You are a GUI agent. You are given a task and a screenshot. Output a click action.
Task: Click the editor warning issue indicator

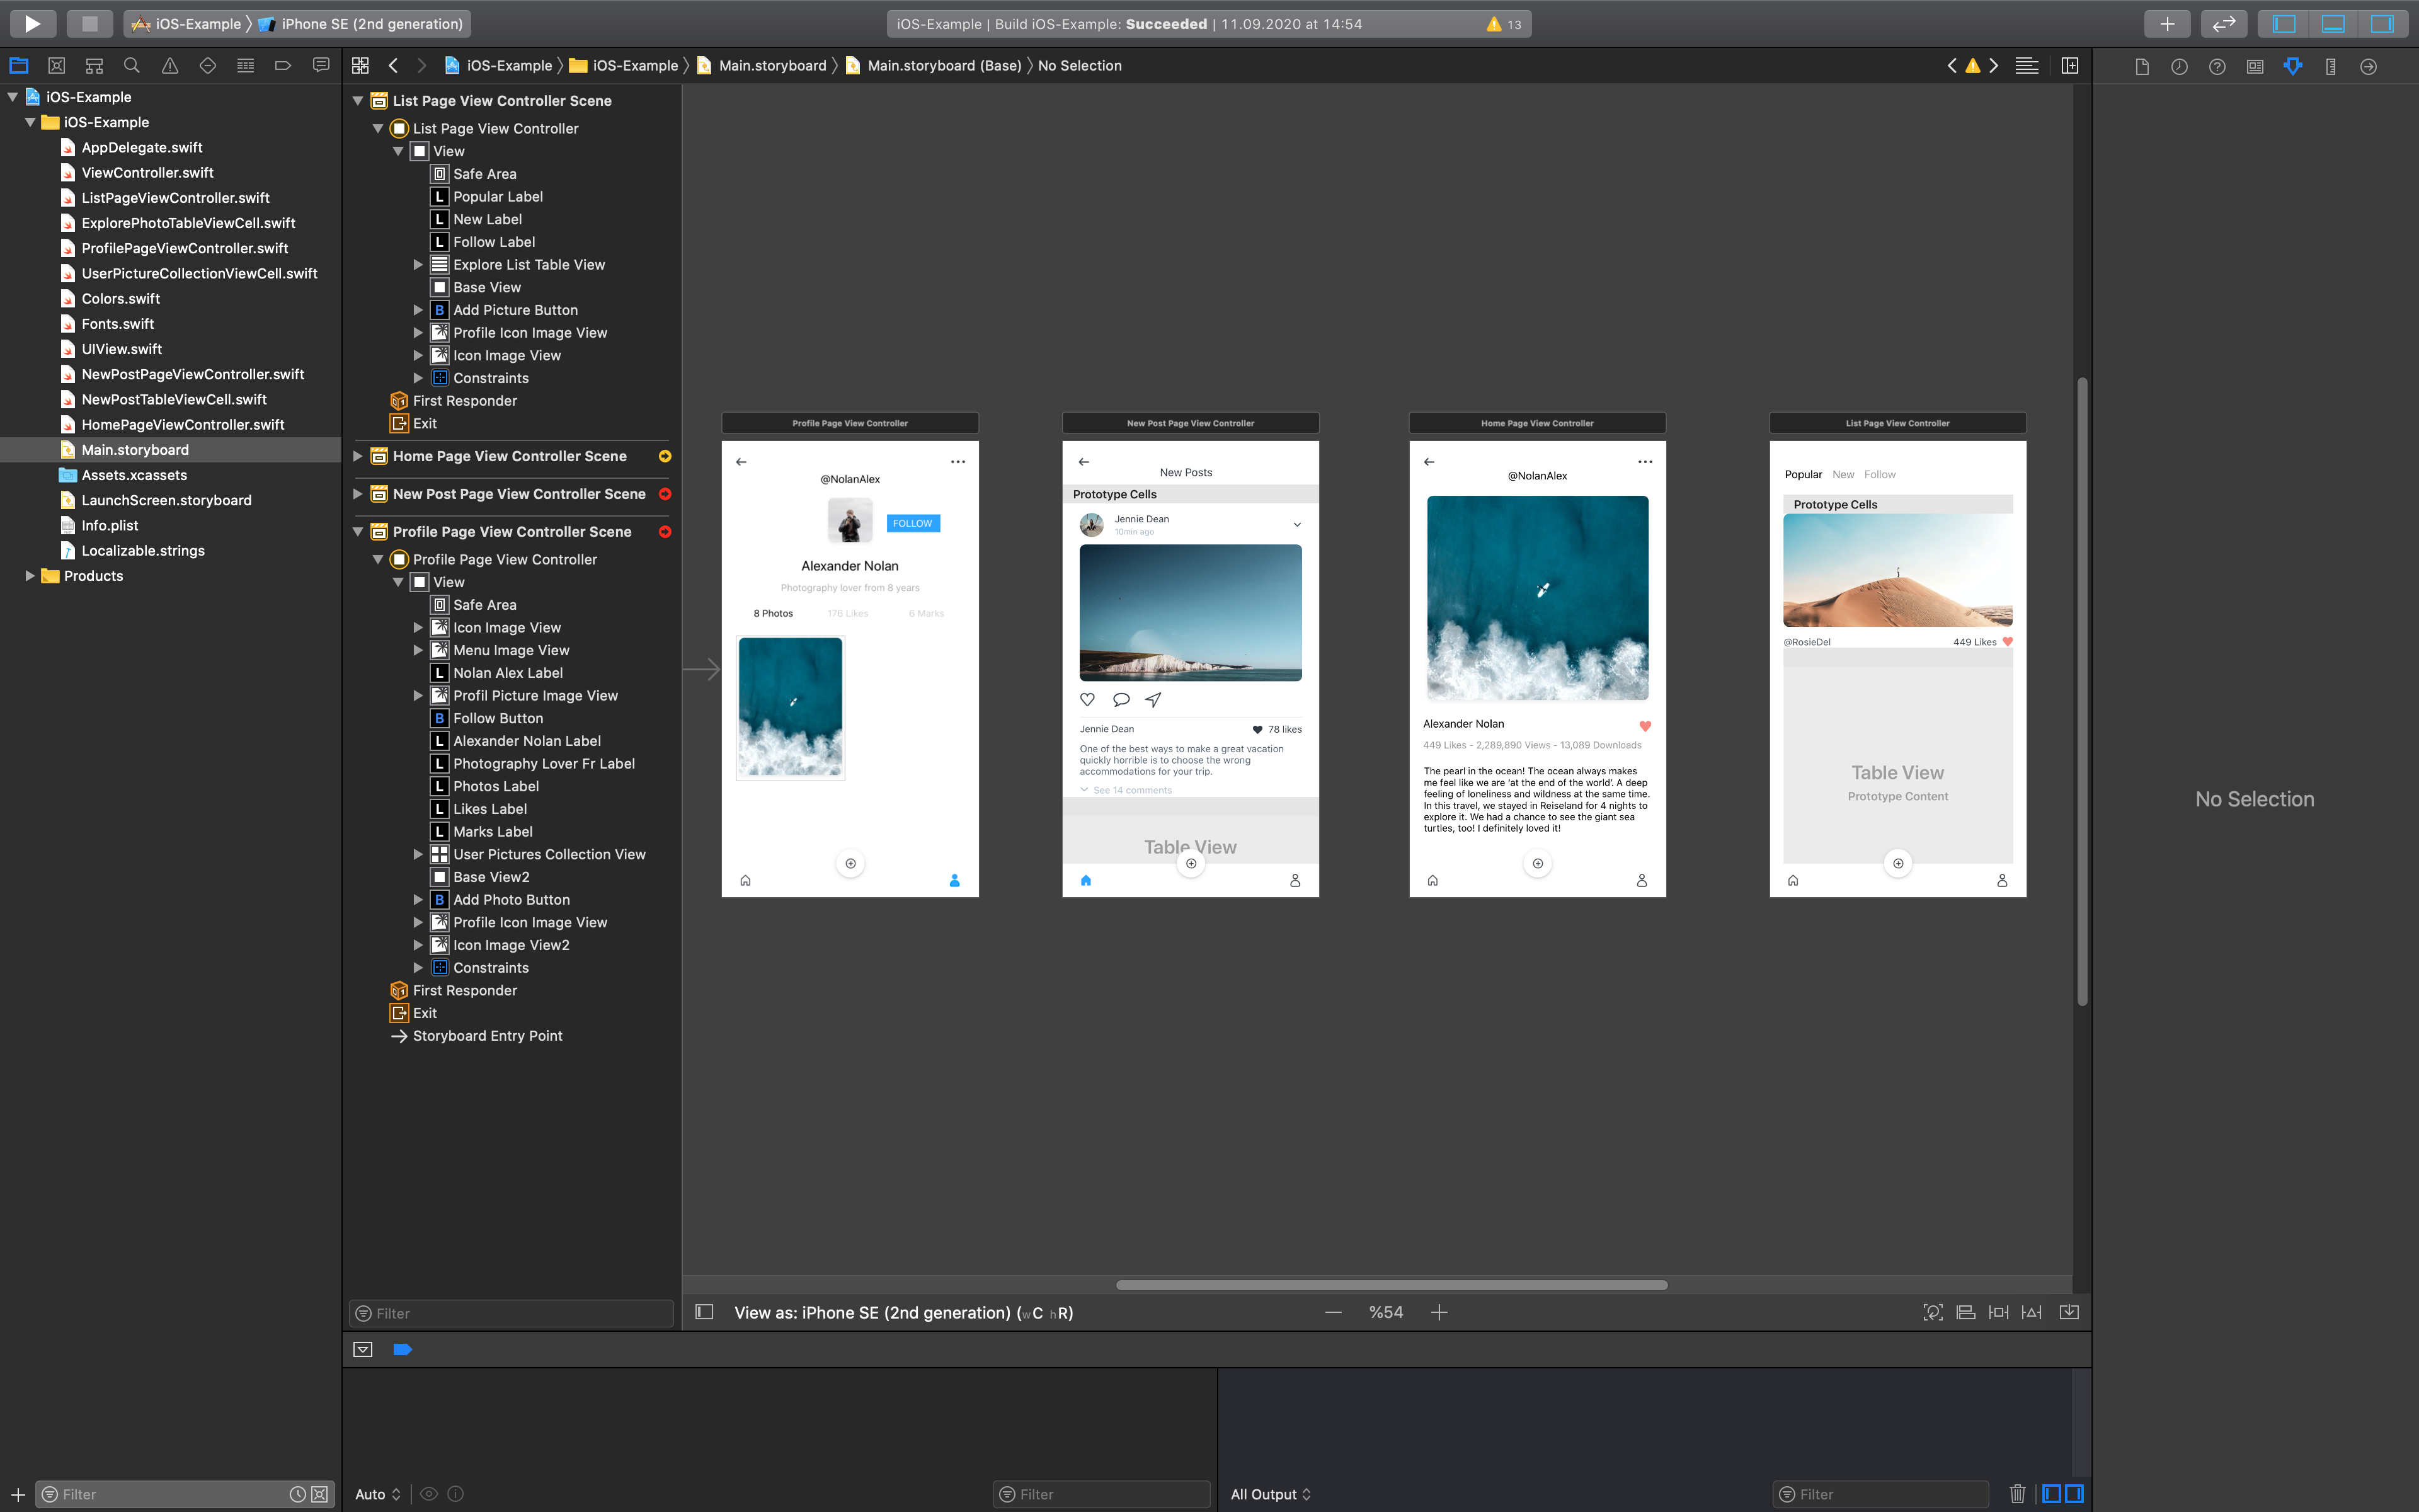click(x=1972, y=66)
